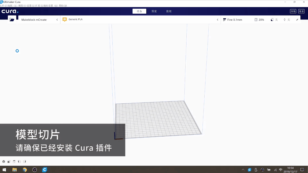Open print settings with pencil icon
Viewport: 308px width, 173px height.
click(297, 20)
